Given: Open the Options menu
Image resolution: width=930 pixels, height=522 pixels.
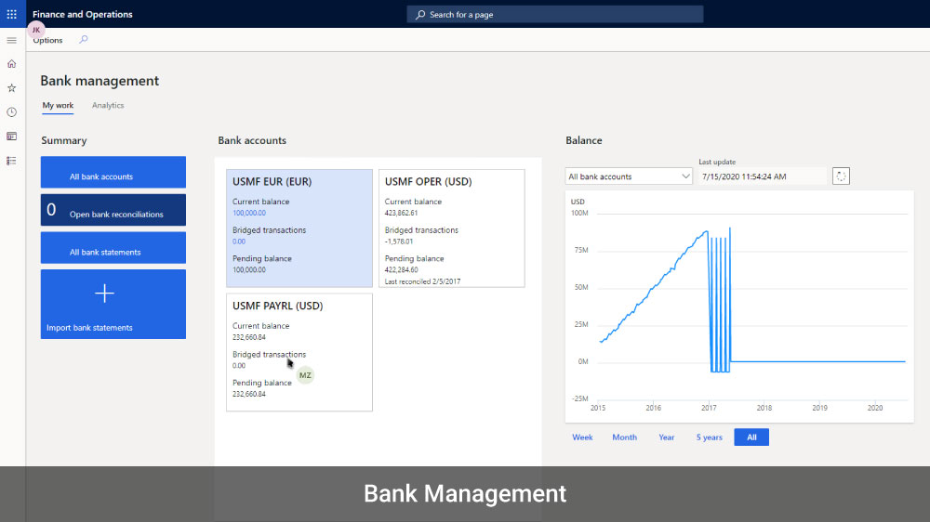Looking at the screenshot, I should (47, 40).
